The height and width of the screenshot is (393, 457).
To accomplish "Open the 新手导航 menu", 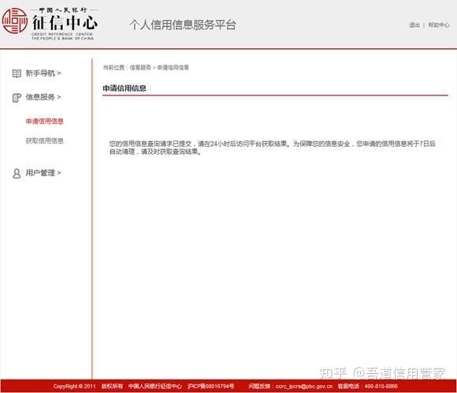I will point(40,73).
